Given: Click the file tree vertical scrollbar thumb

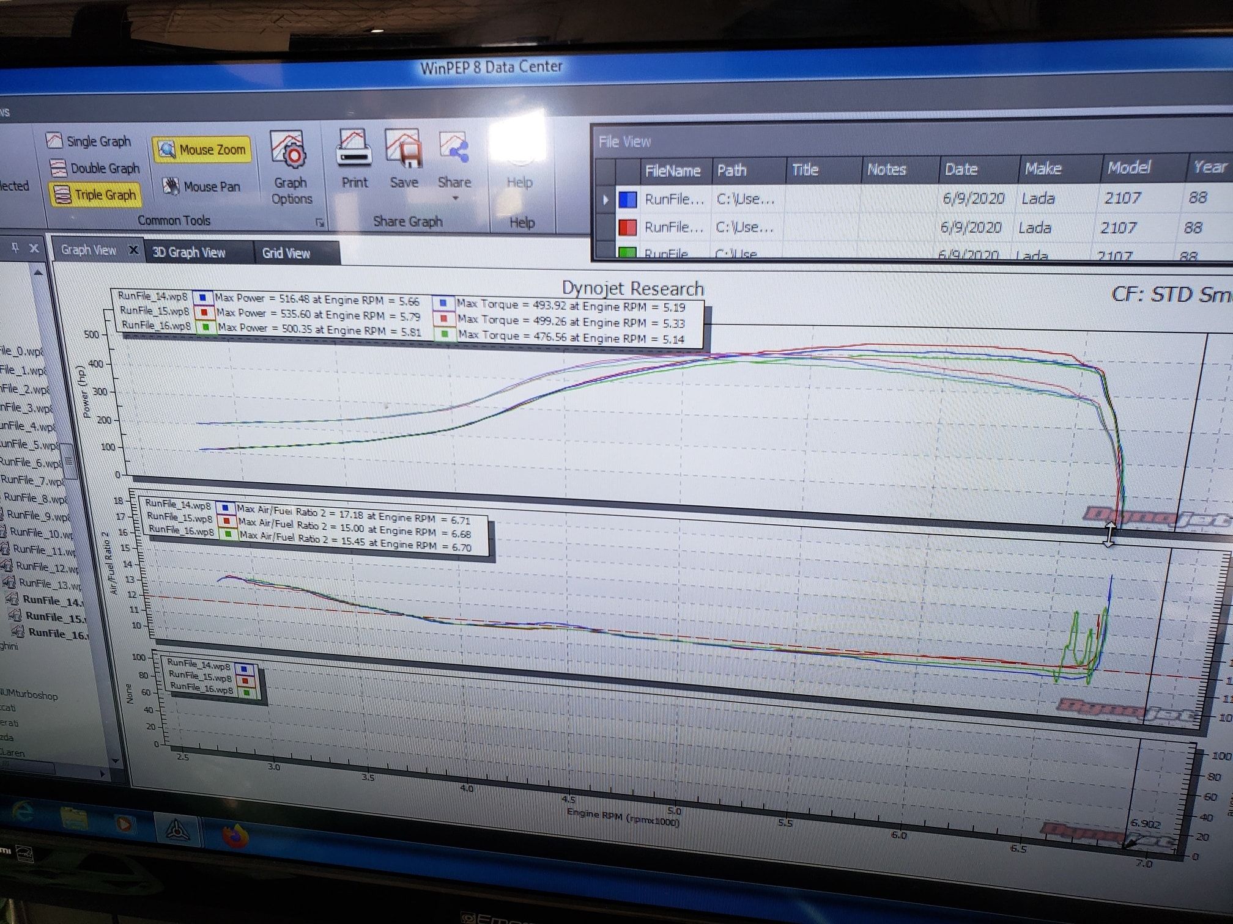Looking at the screenshot, I should click(69, 461).
